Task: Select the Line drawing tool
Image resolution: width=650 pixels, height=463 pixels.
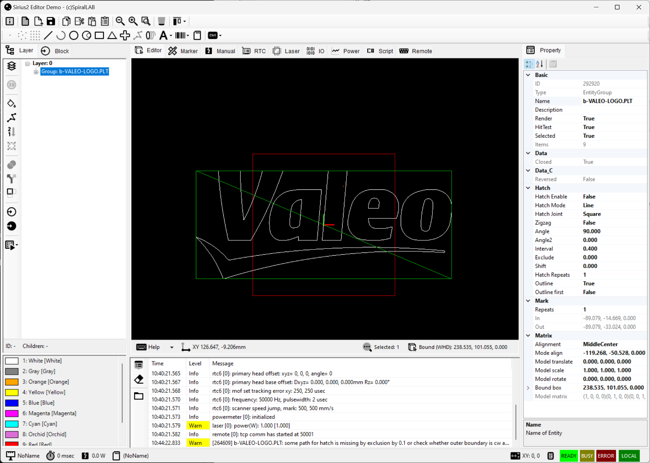Action: pyautogui.click(x=48, y=35)
